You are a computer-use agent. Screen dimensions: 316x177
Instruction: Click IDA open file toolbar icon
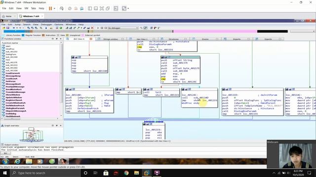coord(4,28)
